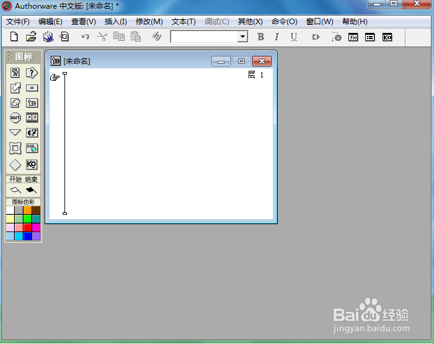
Task: Open the Control Panel toolbar icon
Action: (x=336, y=37)
